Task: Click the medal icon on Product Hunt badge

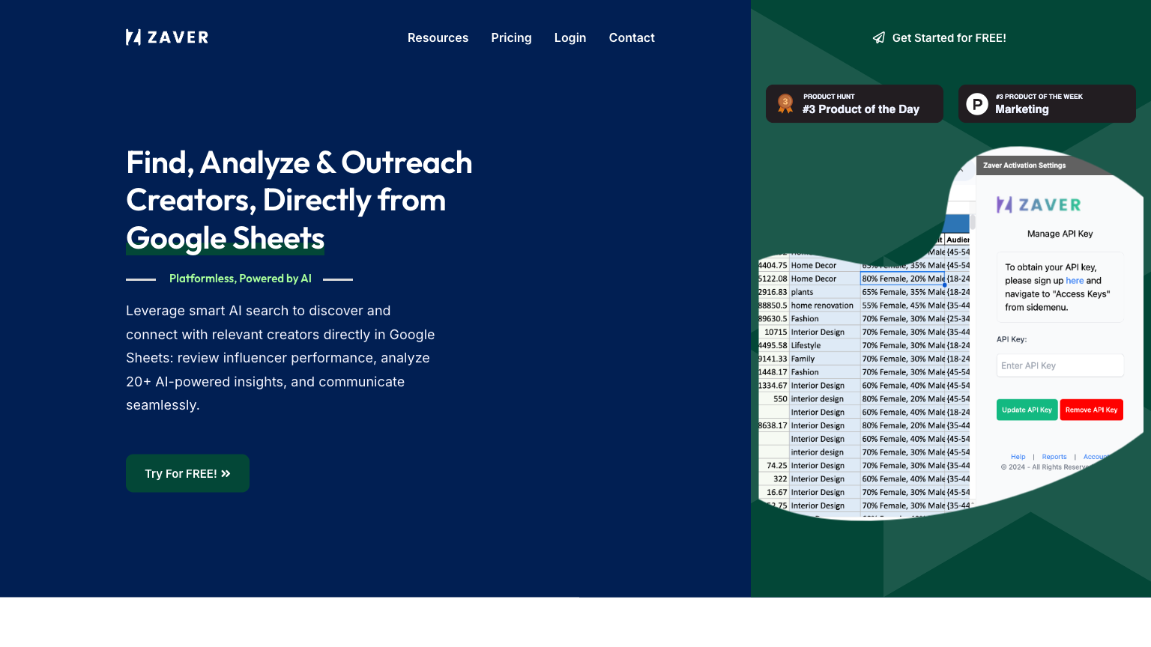Action: 785,103
